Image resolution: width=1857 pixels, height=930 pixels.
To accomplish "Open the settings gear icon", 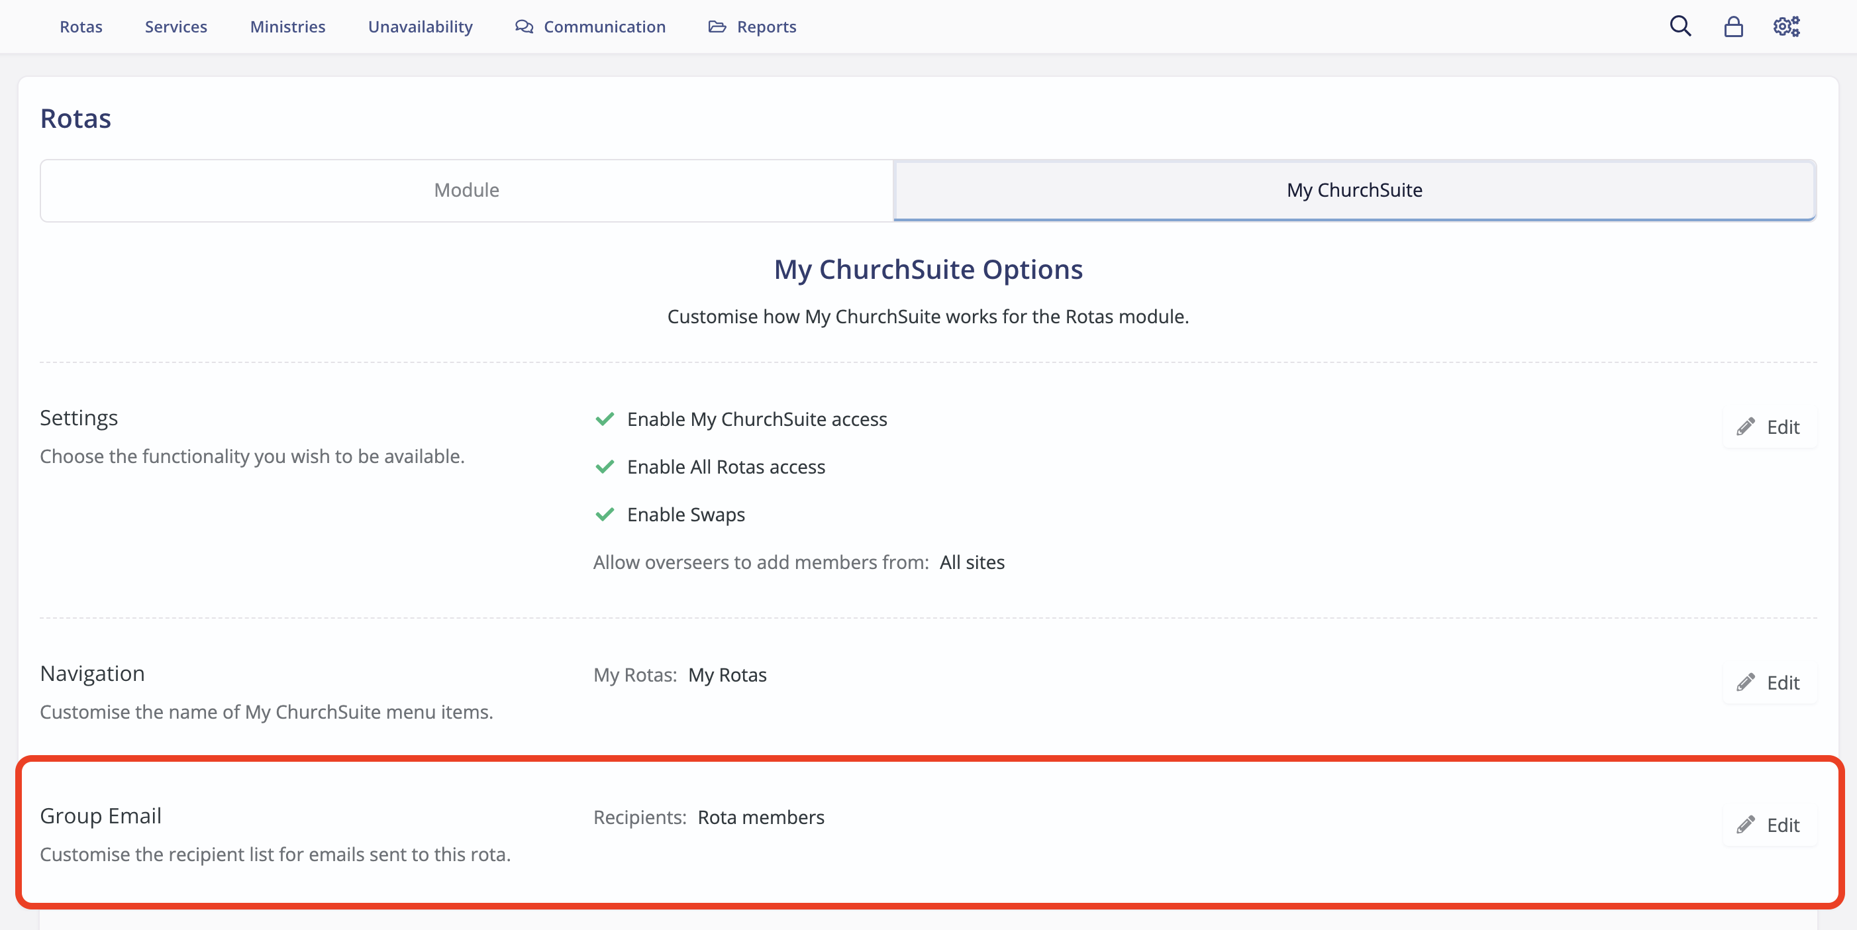I will point(1785,26).
